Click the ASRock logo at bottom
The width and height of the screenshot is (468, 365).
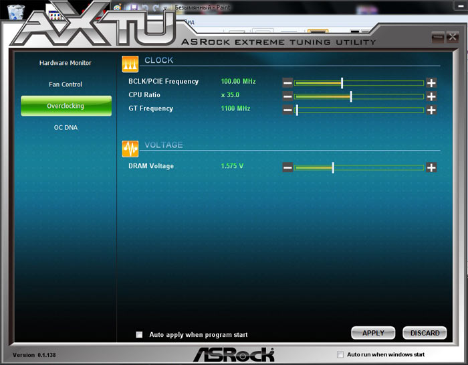tap(234, 354)
